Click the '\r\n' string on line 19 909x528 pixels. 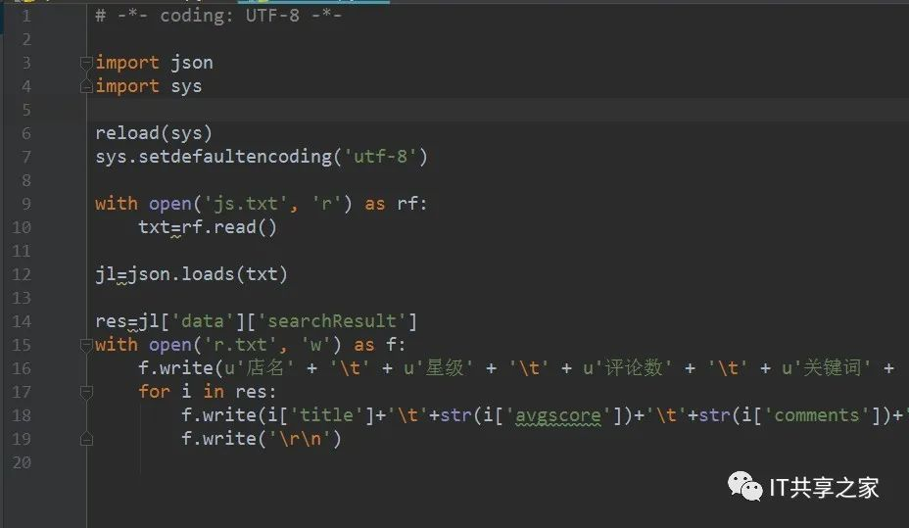coord(300,439)
